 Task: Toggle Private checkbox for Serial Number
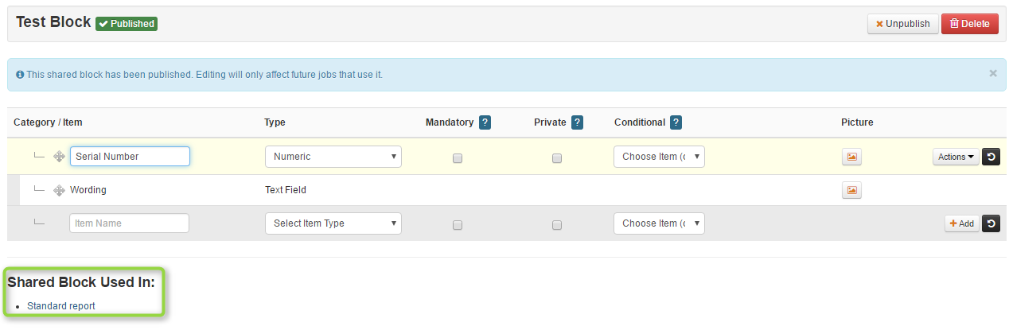click(x=557, y=158)
